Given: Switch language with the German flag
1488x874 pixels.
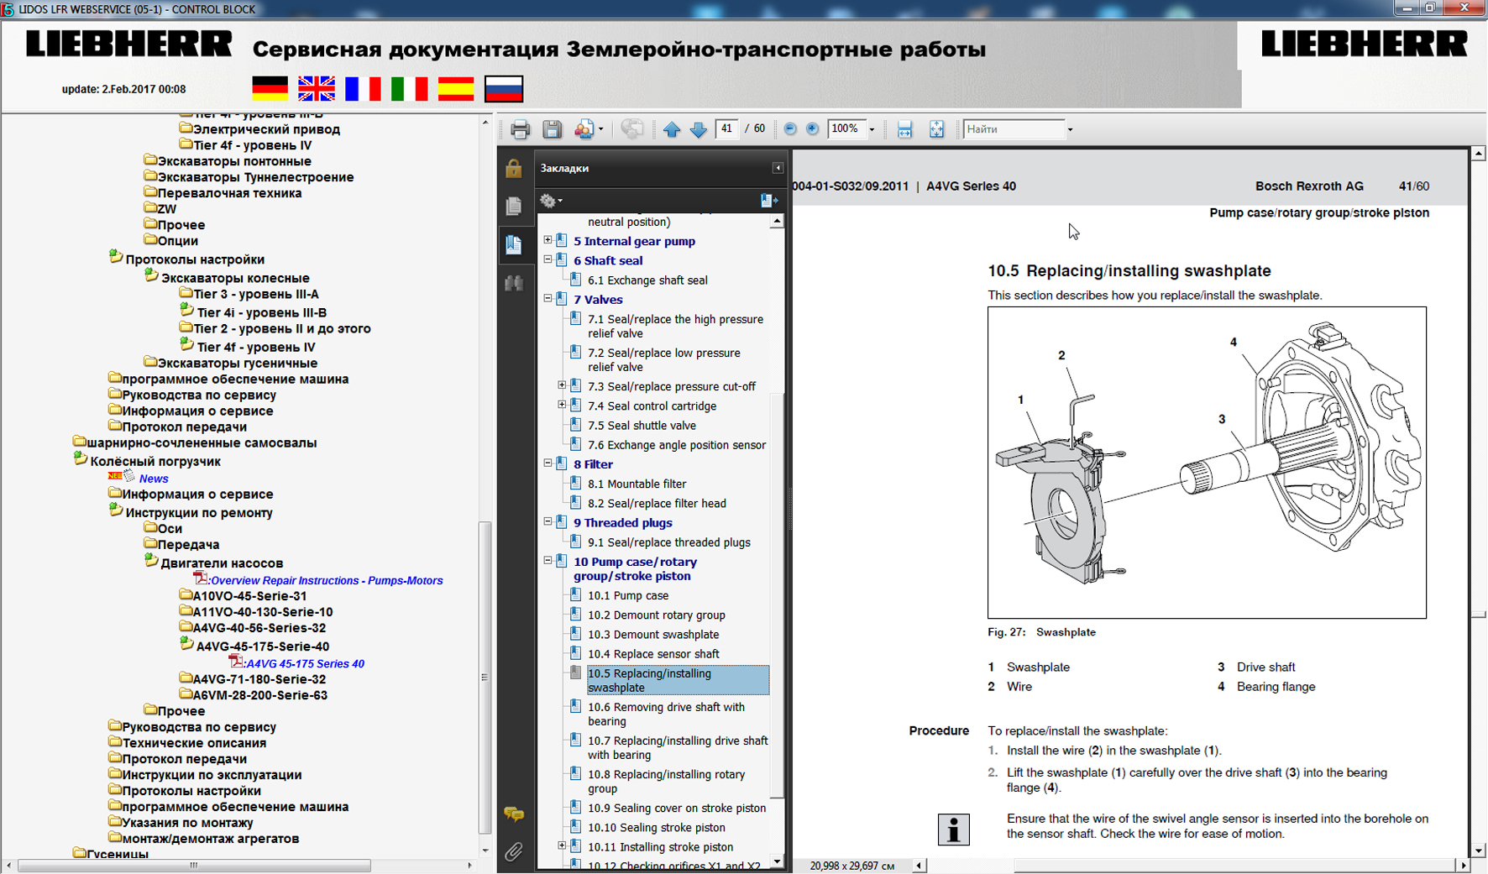Looking at the screenshot, I should pos(270,88).
